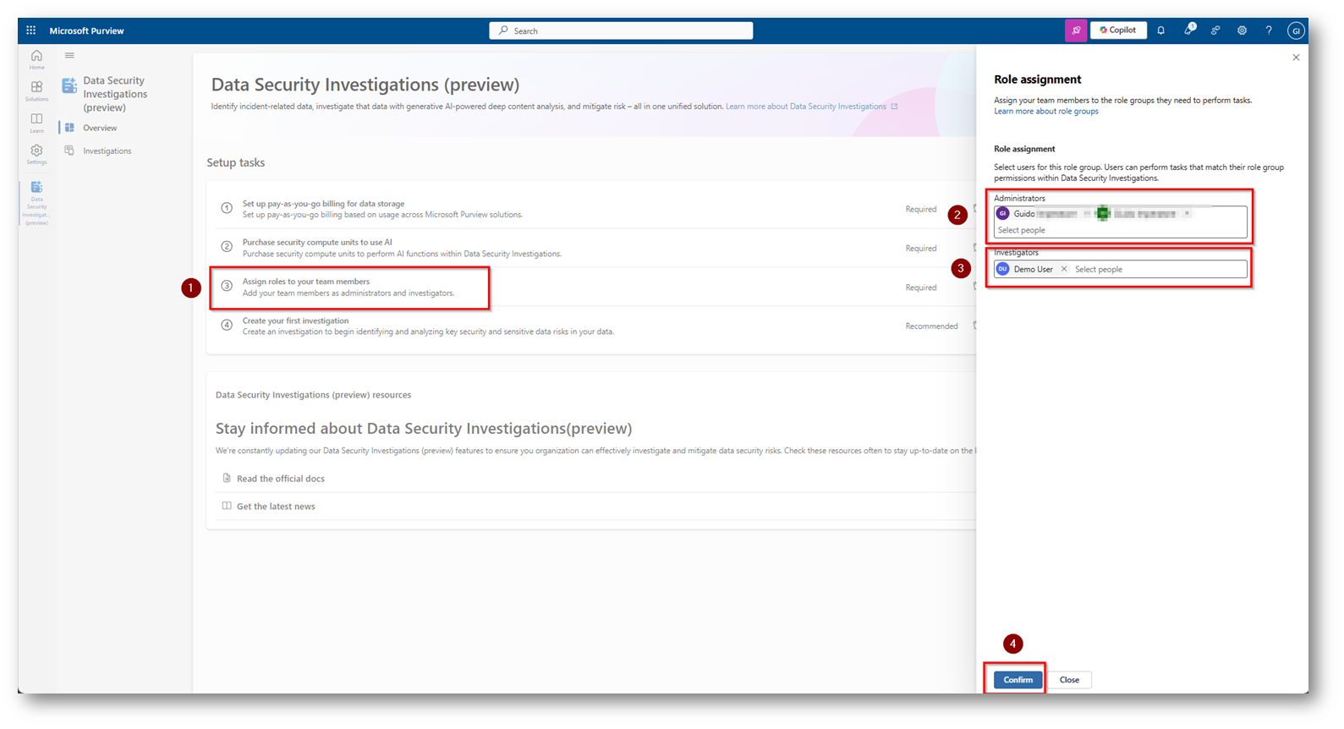Select Overview in side navigation
This screenshot has width=1344, height=729.
(x=100, y=128)
